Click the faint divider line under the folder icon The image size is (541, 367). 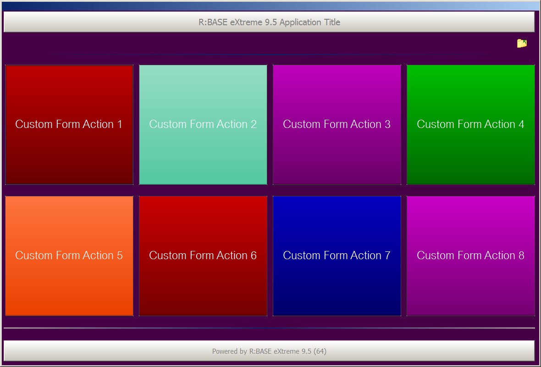pos(270,55)
